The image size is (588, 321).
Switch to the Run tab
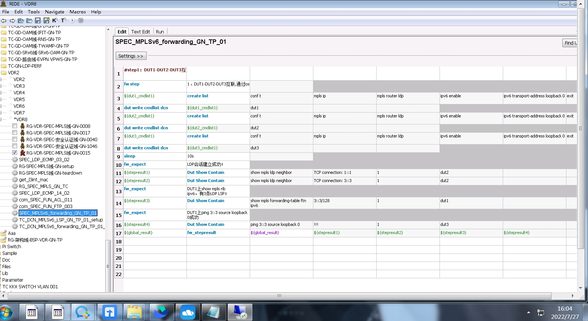[x=160, y=32]
